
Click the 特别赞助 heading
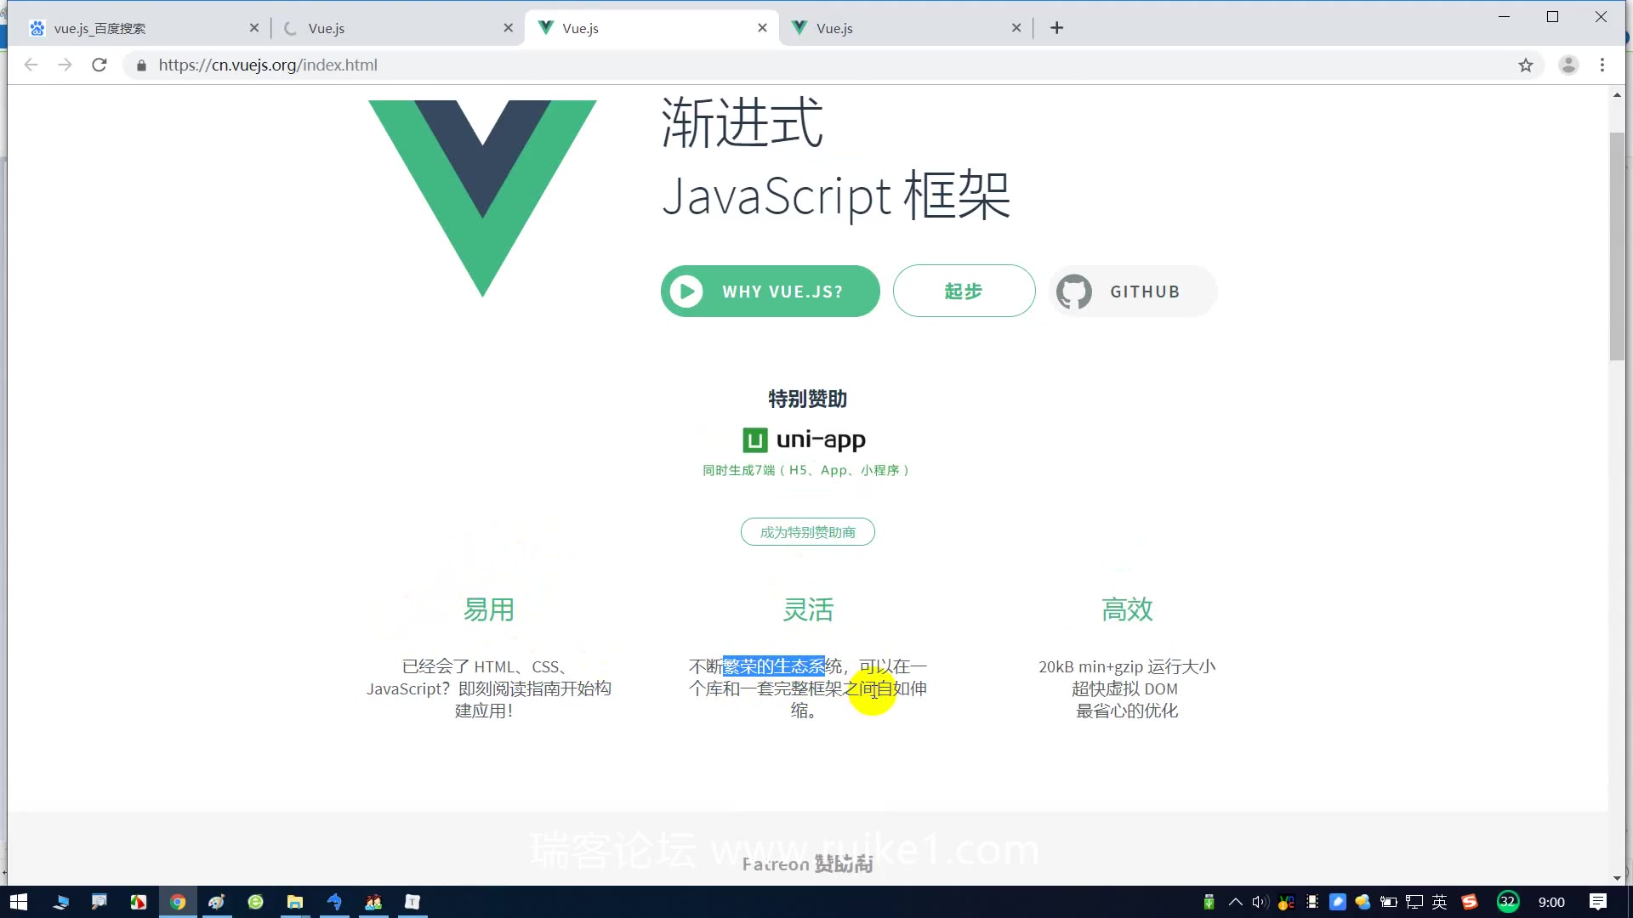(x=807, y=399)
